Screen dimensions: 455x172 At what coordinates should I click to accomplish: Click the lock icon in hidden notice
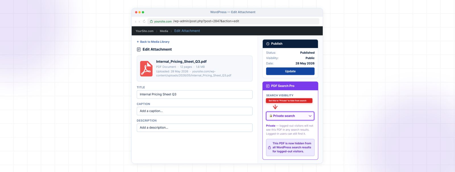point(269,148)
